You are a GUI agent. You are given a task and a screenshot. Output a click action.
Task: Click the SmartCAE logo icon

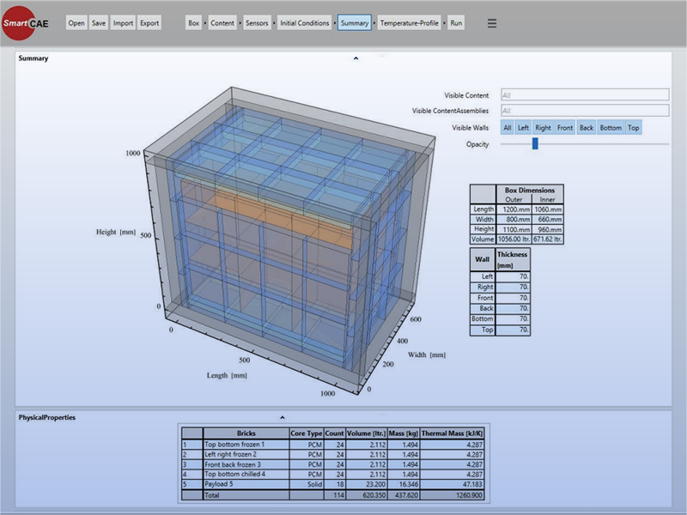pyautogui.click(x=27, y=22)
